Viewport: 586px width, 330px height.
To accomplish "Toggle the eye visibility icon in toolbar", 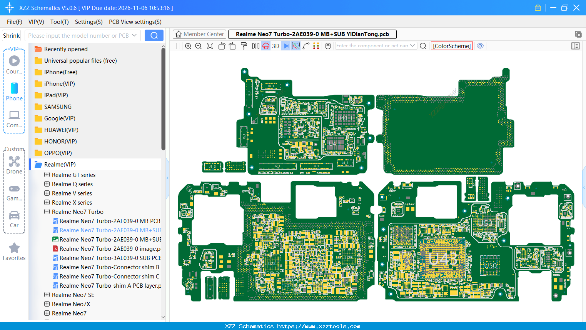I will [x=480, y=46].
